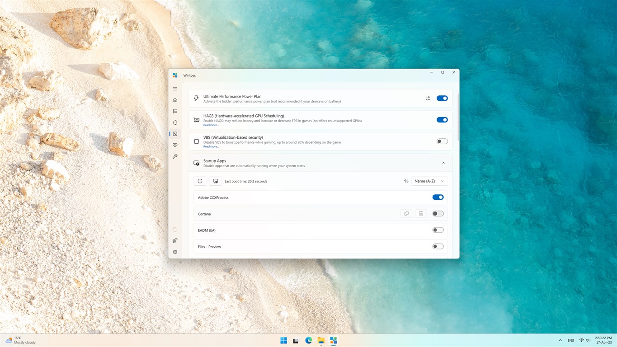This screenshot has width=617, height=347.
Task: Delete the Cortana startup entry
Action: coord(421,214)
